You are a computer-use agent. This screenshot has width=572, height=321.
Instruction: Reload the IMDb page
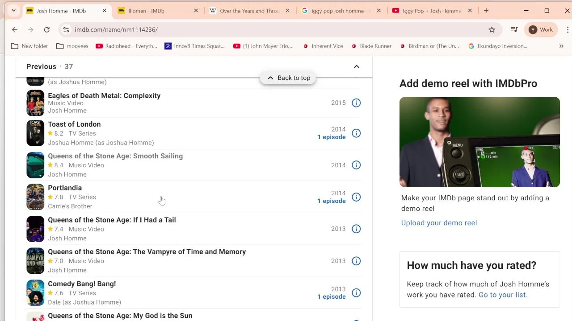pyautogui.click(x=46, y=29)
